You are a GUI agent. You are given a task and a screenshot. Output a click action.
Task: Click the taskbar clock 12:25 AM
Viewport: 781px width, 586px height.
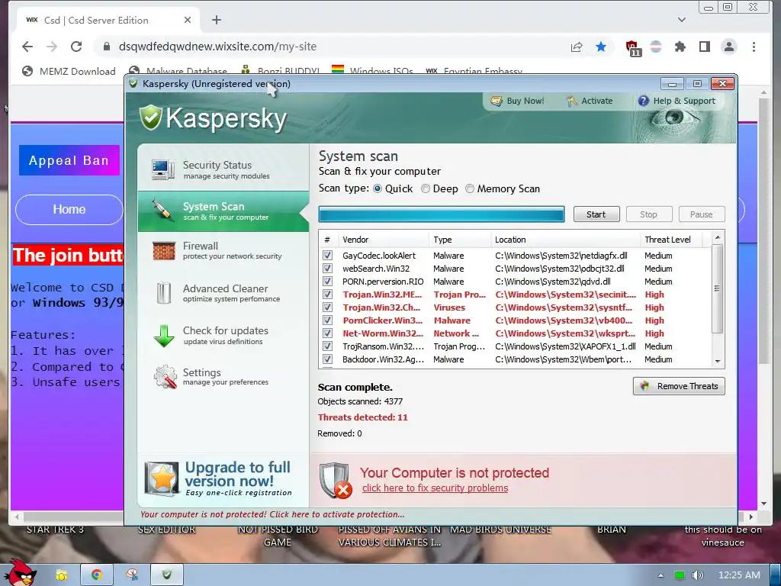(739, 575)
